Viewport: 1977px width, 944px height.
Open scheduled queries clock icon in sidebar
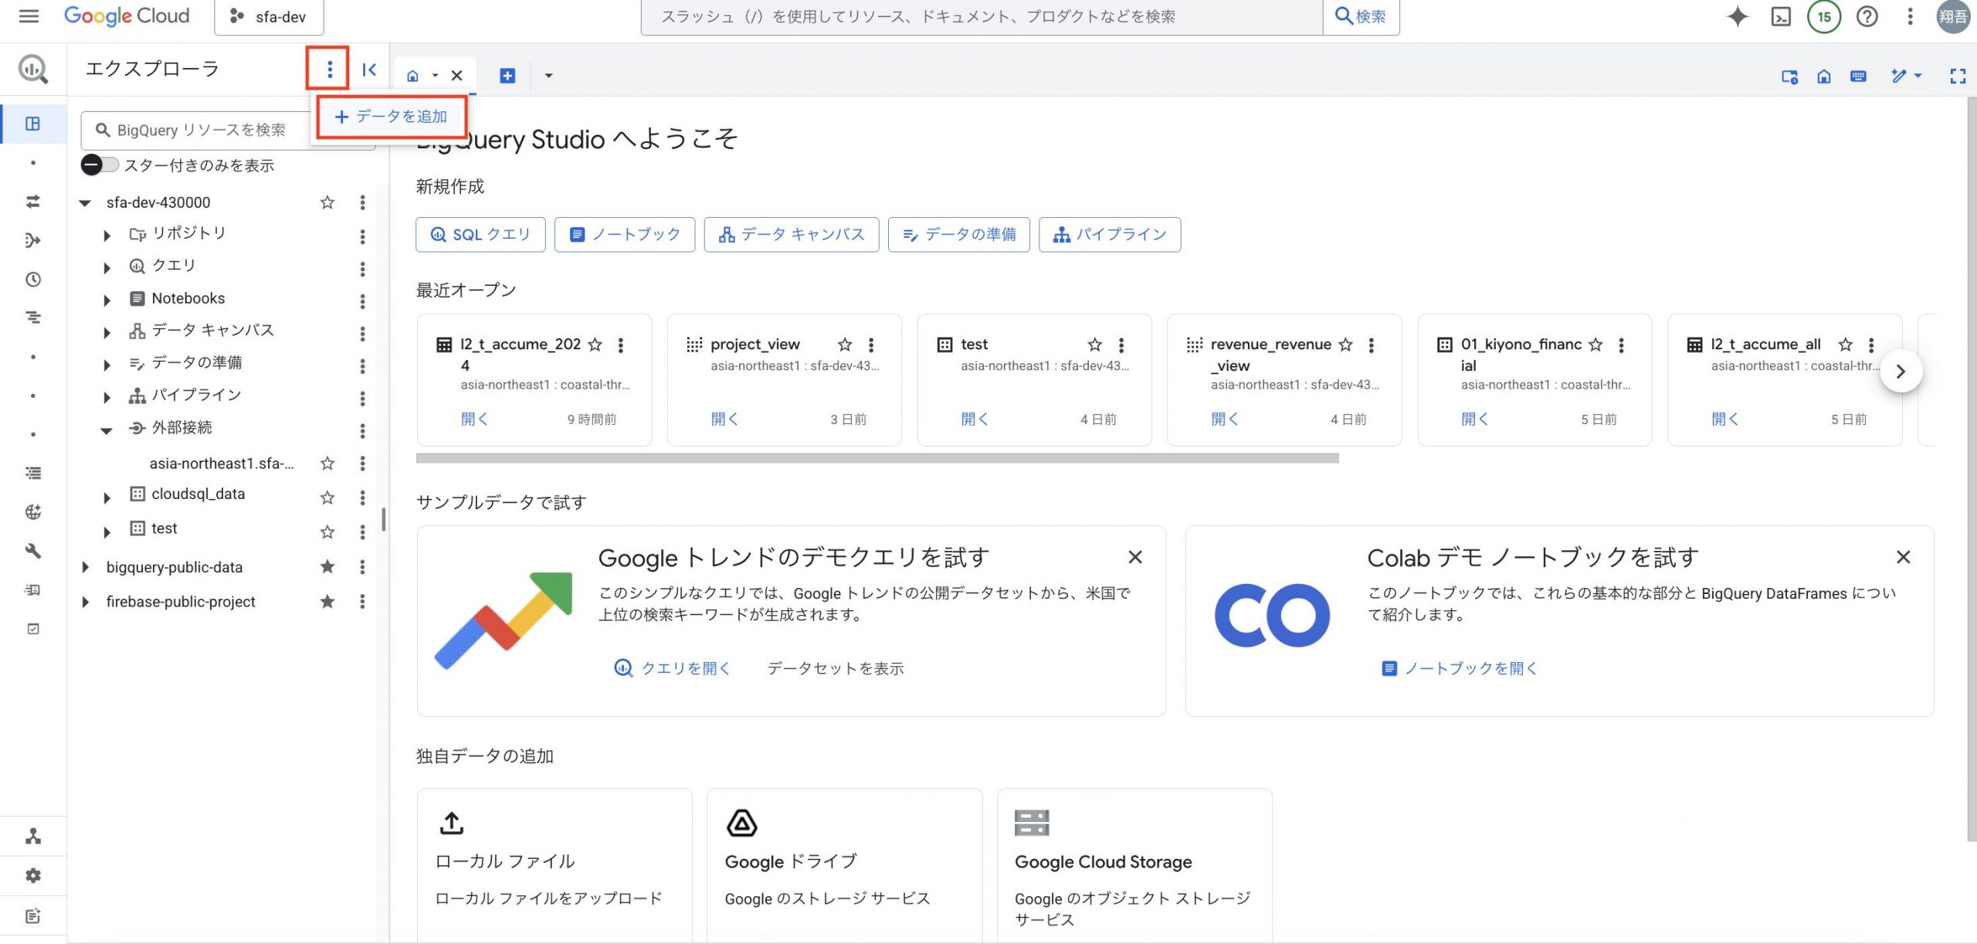[33, 279]
